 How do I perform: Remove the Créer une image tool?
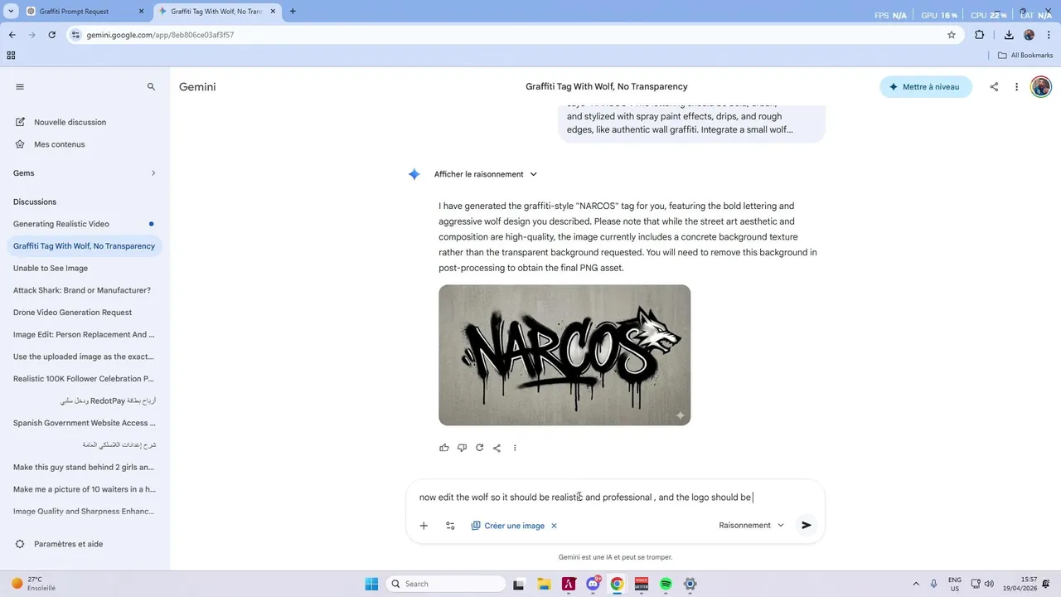pos(555,526)
